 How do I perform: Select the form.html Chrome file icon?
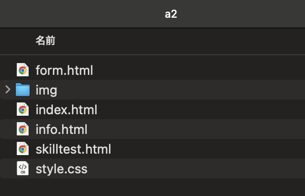(x=23, y=69)
